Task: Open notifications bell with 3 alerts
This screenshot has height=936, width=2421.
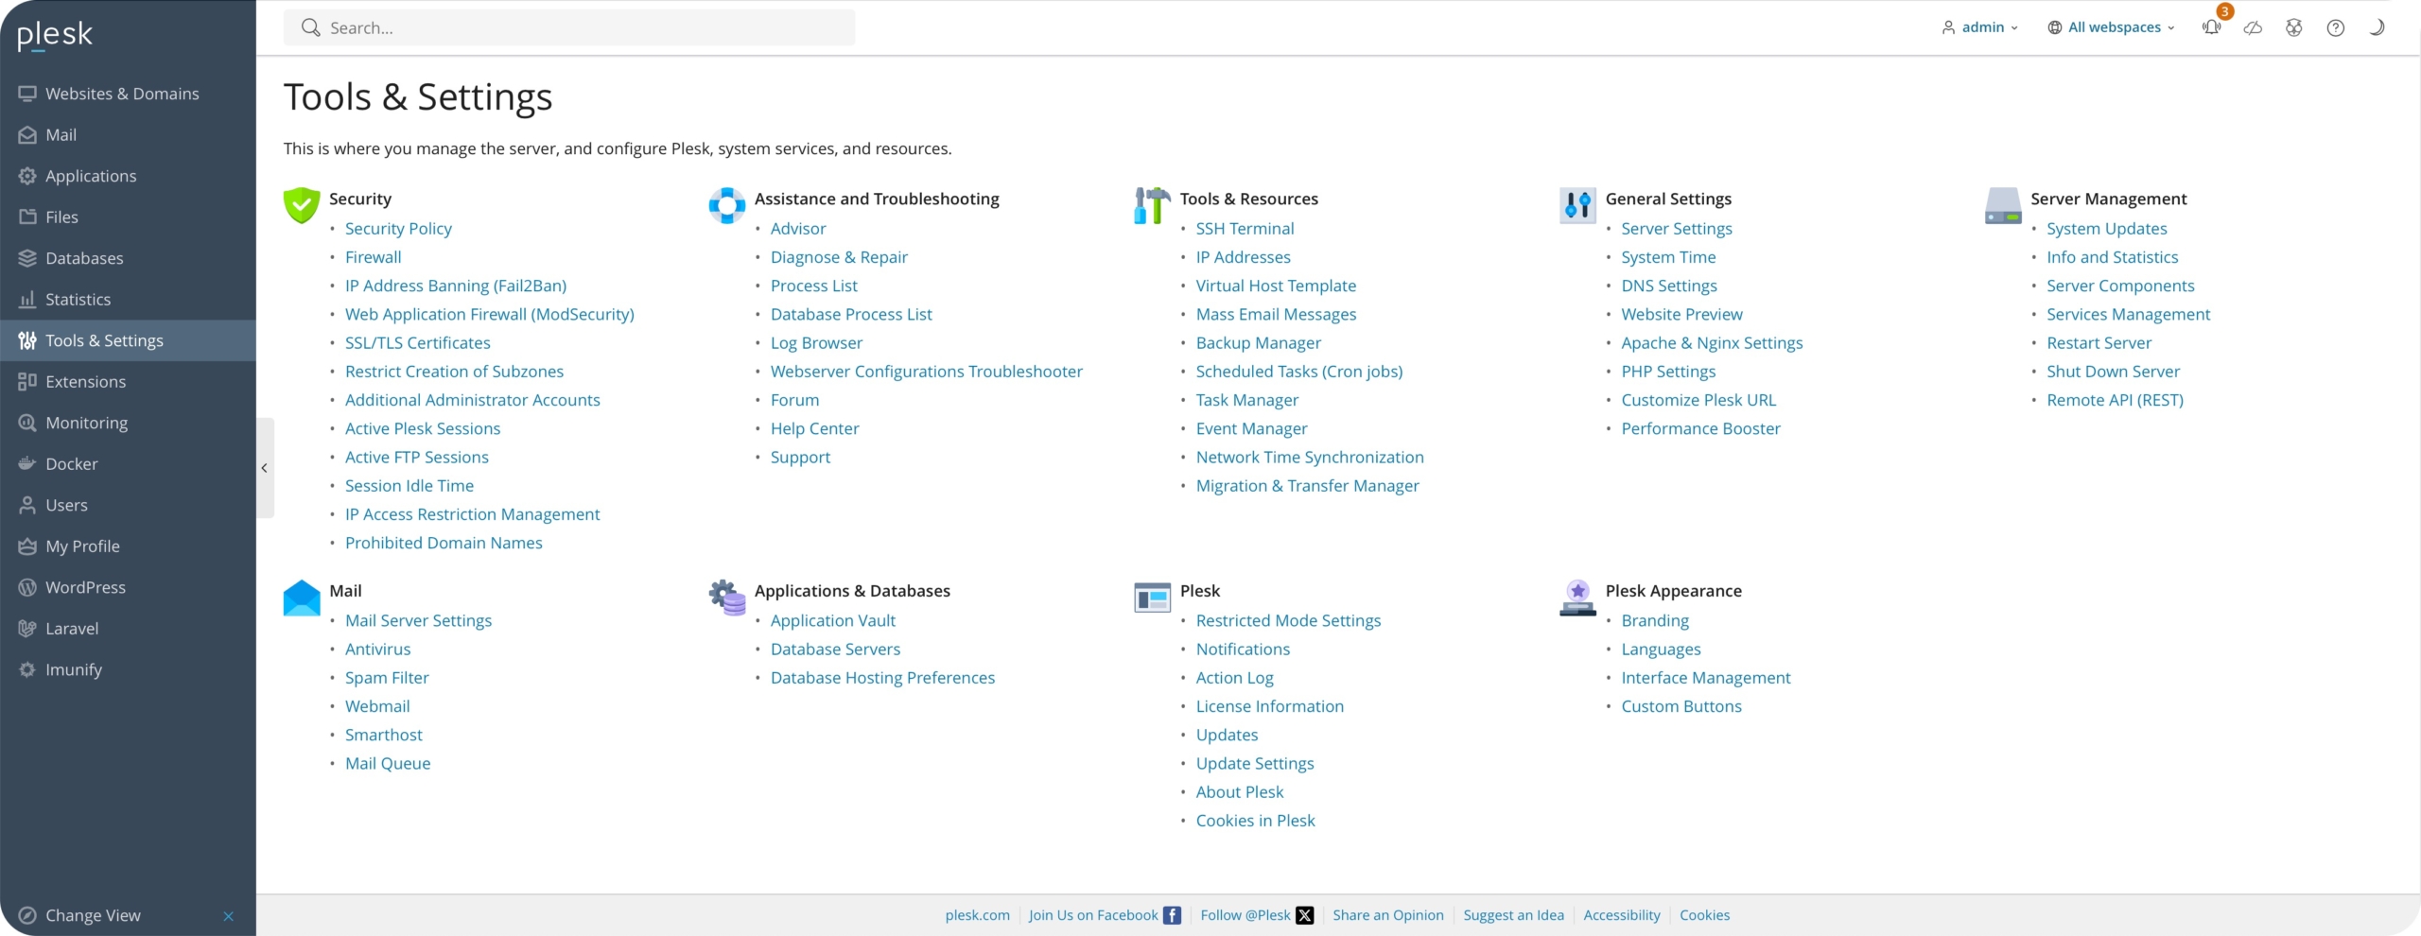Action: coord(2212,27)
